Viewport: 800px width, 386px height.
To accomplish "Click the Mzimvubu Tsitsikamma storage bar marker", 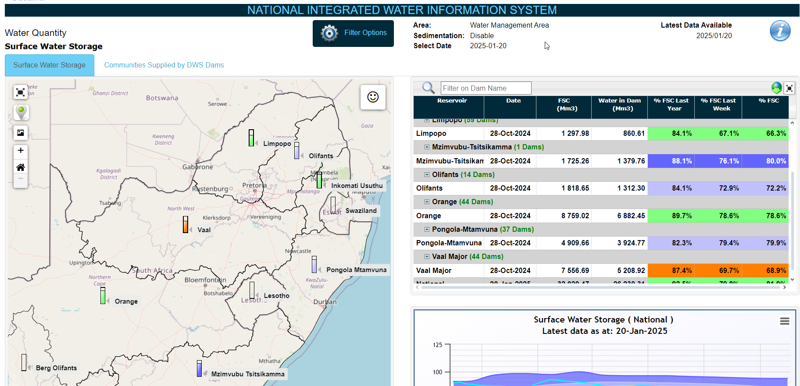I will coord(200,368).
